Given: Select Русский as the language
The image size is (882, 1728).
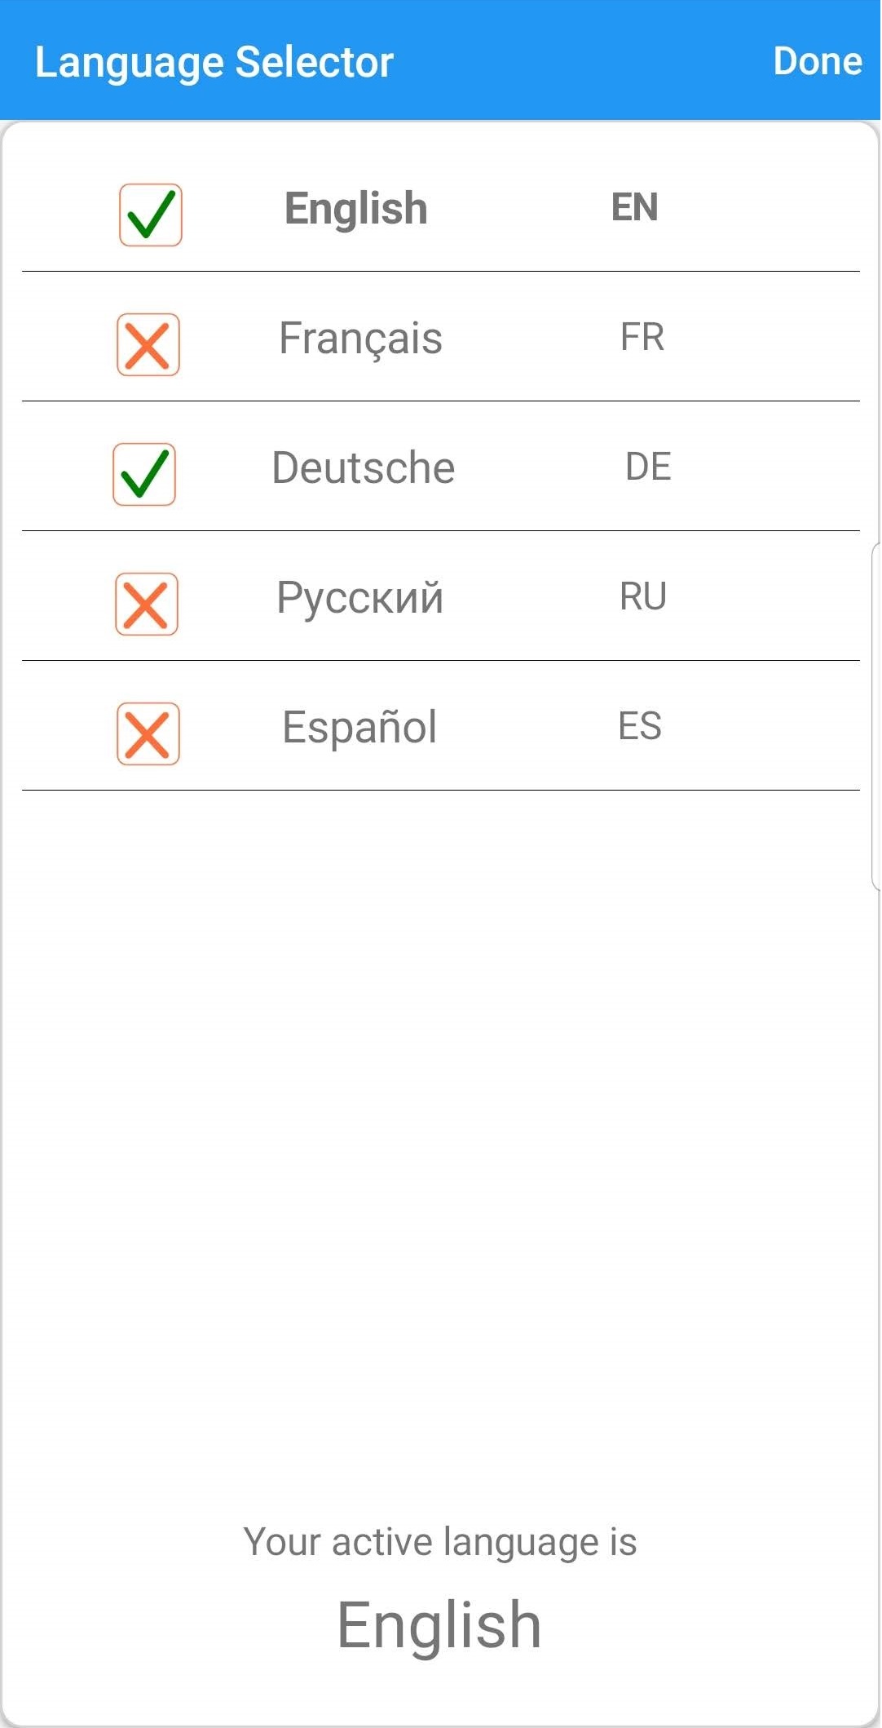Looking at the screenshot, I should 359,597.
